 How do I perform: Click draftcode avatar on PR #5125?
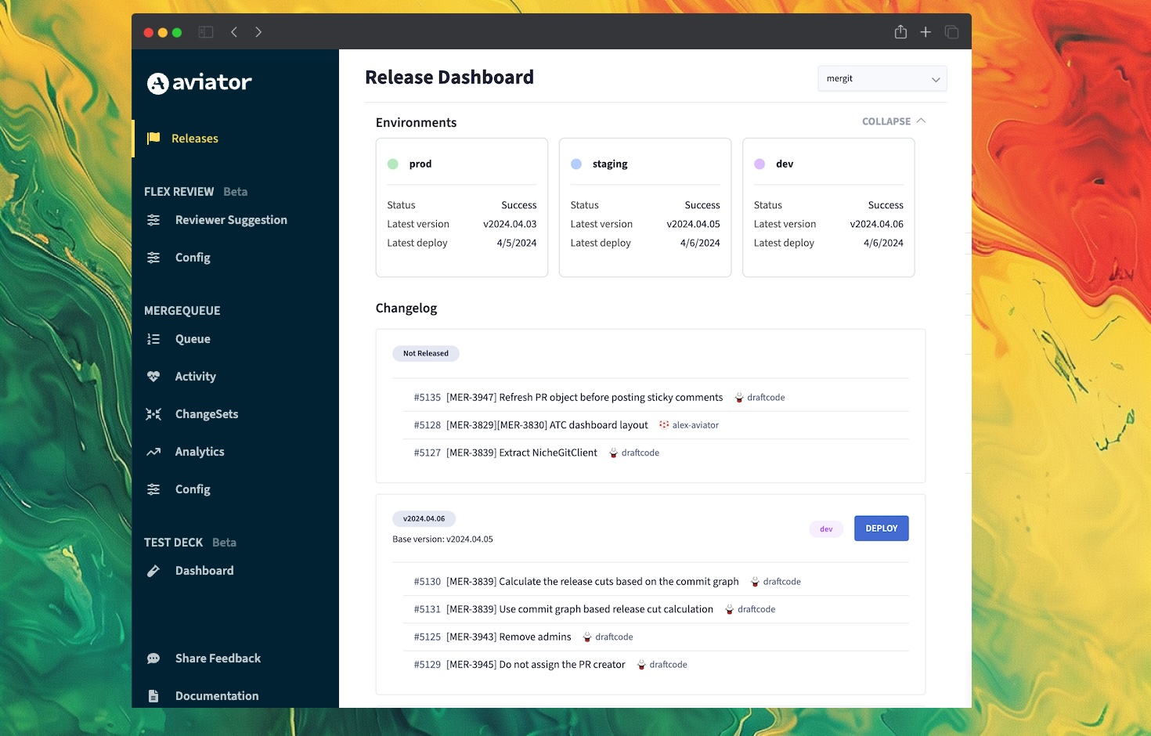click(587, 637)
